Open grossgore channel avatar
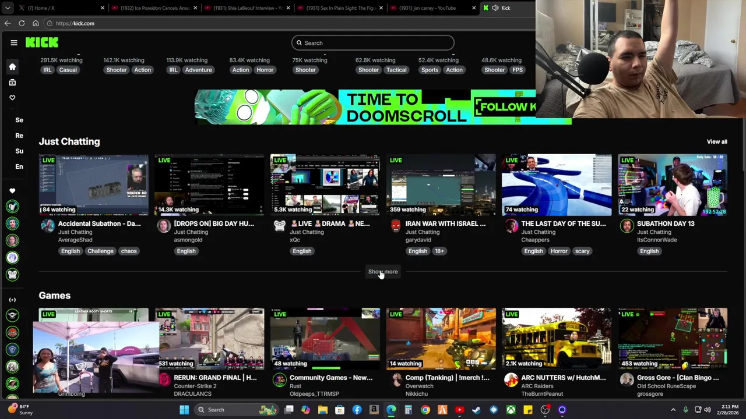Screen dimensions: 746x419 627,380
